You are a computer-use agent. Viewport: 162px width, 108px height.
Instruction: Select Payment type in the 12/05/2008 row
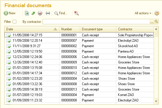88,51
